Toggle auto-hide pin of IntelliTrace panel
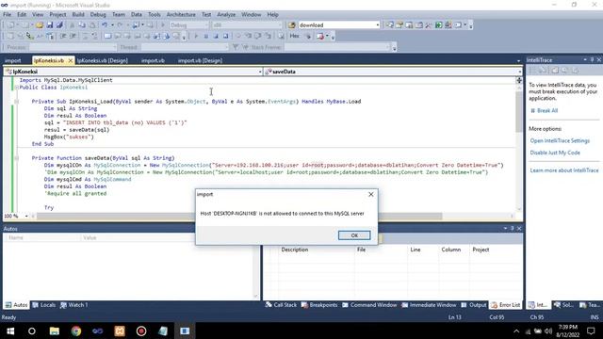The image size is (603, 339). [x=592, y=60]
